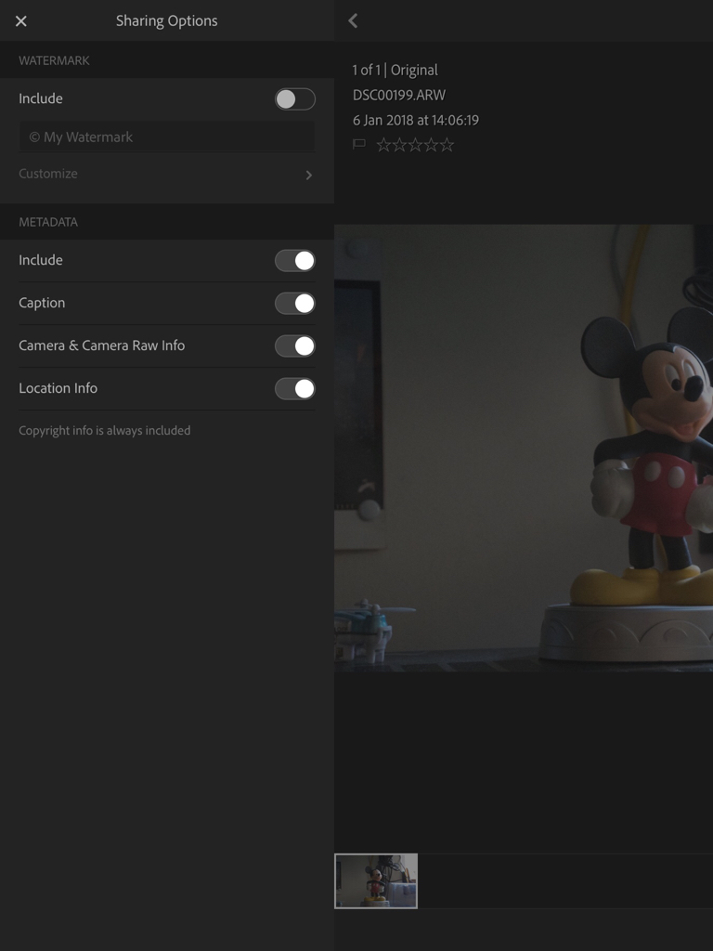
Task: Enable the Watermark Include switch
Action: tap(294, 99)
